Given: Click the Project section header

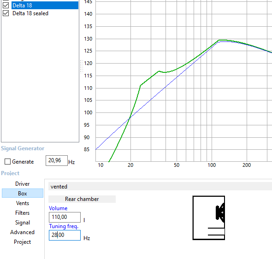Looking at the screenshot, I should (x=10, y=173).
